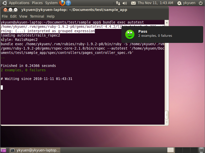Select the ykyuen@ykyuen-laptop taskbar window button

pyautogui.click(x=35, y=150)
